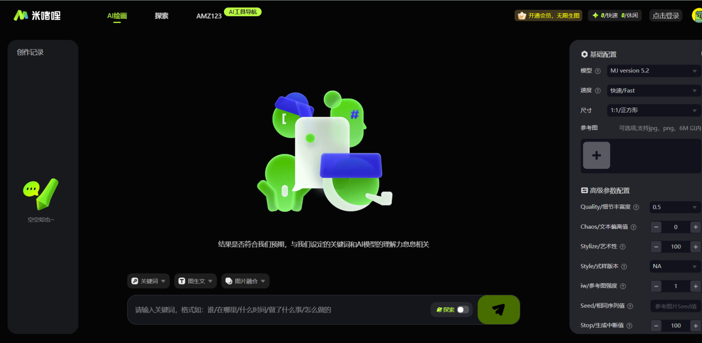702x343 pixels.
Task: Click the 点击登录 login button
Action: click(x=666, y=15)
